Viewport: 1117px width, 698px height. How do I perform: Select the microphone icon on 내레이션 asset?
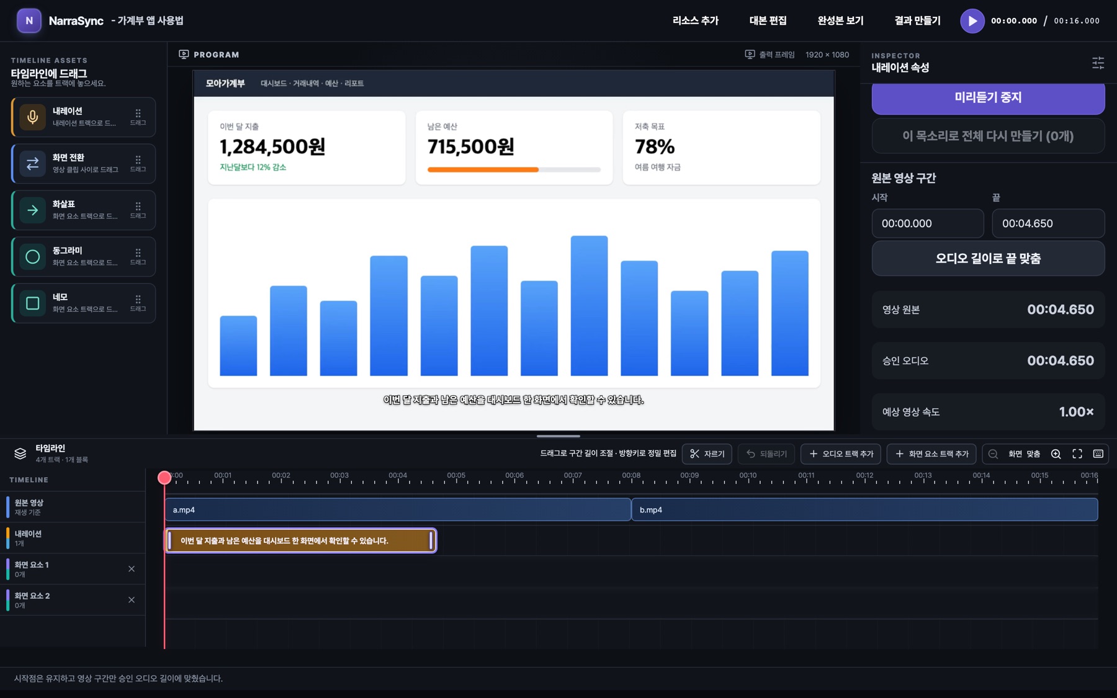(x=33, y=117)
